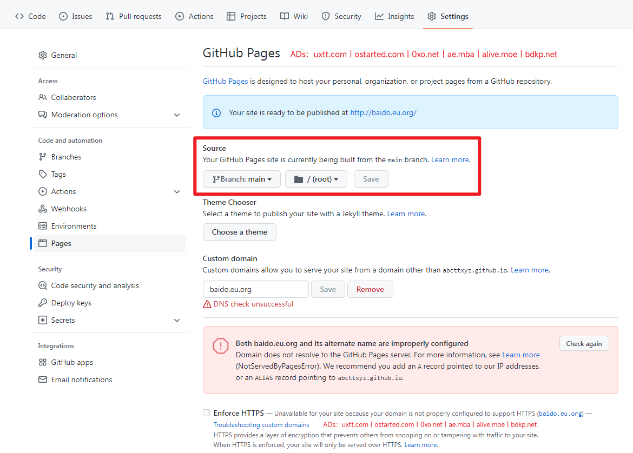Expand the Moderation options chevron
This screenshot has height=453, width=633.
177,115
